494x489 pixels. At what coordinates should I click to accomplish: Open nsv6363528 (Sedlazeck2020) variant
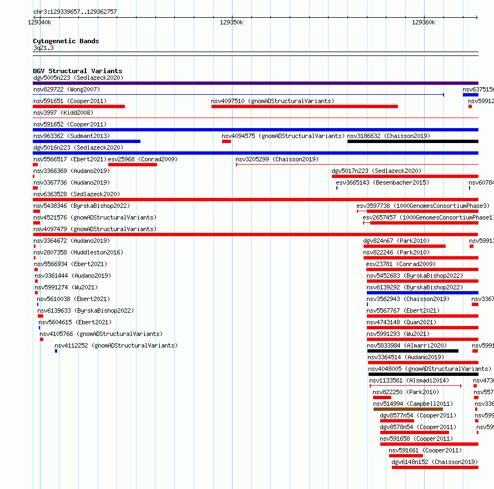point(77,194)
